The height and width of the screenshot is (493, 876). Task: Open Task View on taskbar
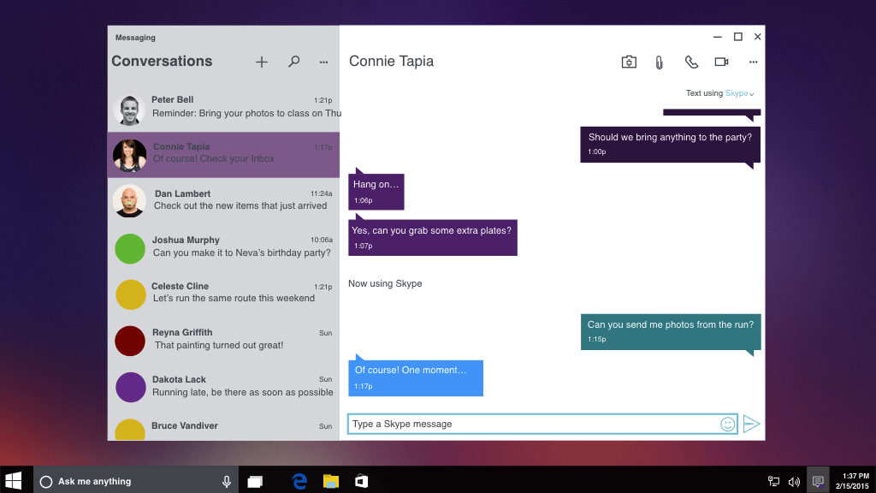255,481
